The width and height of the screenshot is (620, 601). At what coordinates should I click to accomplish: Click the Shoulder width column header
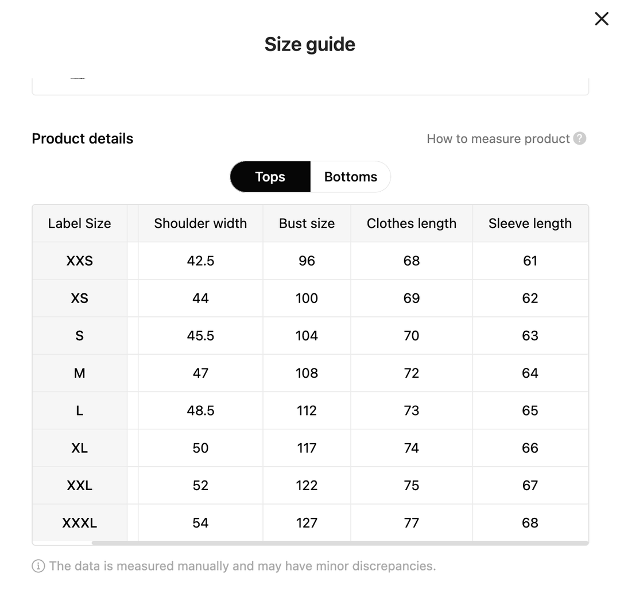[x=200, y=223]
